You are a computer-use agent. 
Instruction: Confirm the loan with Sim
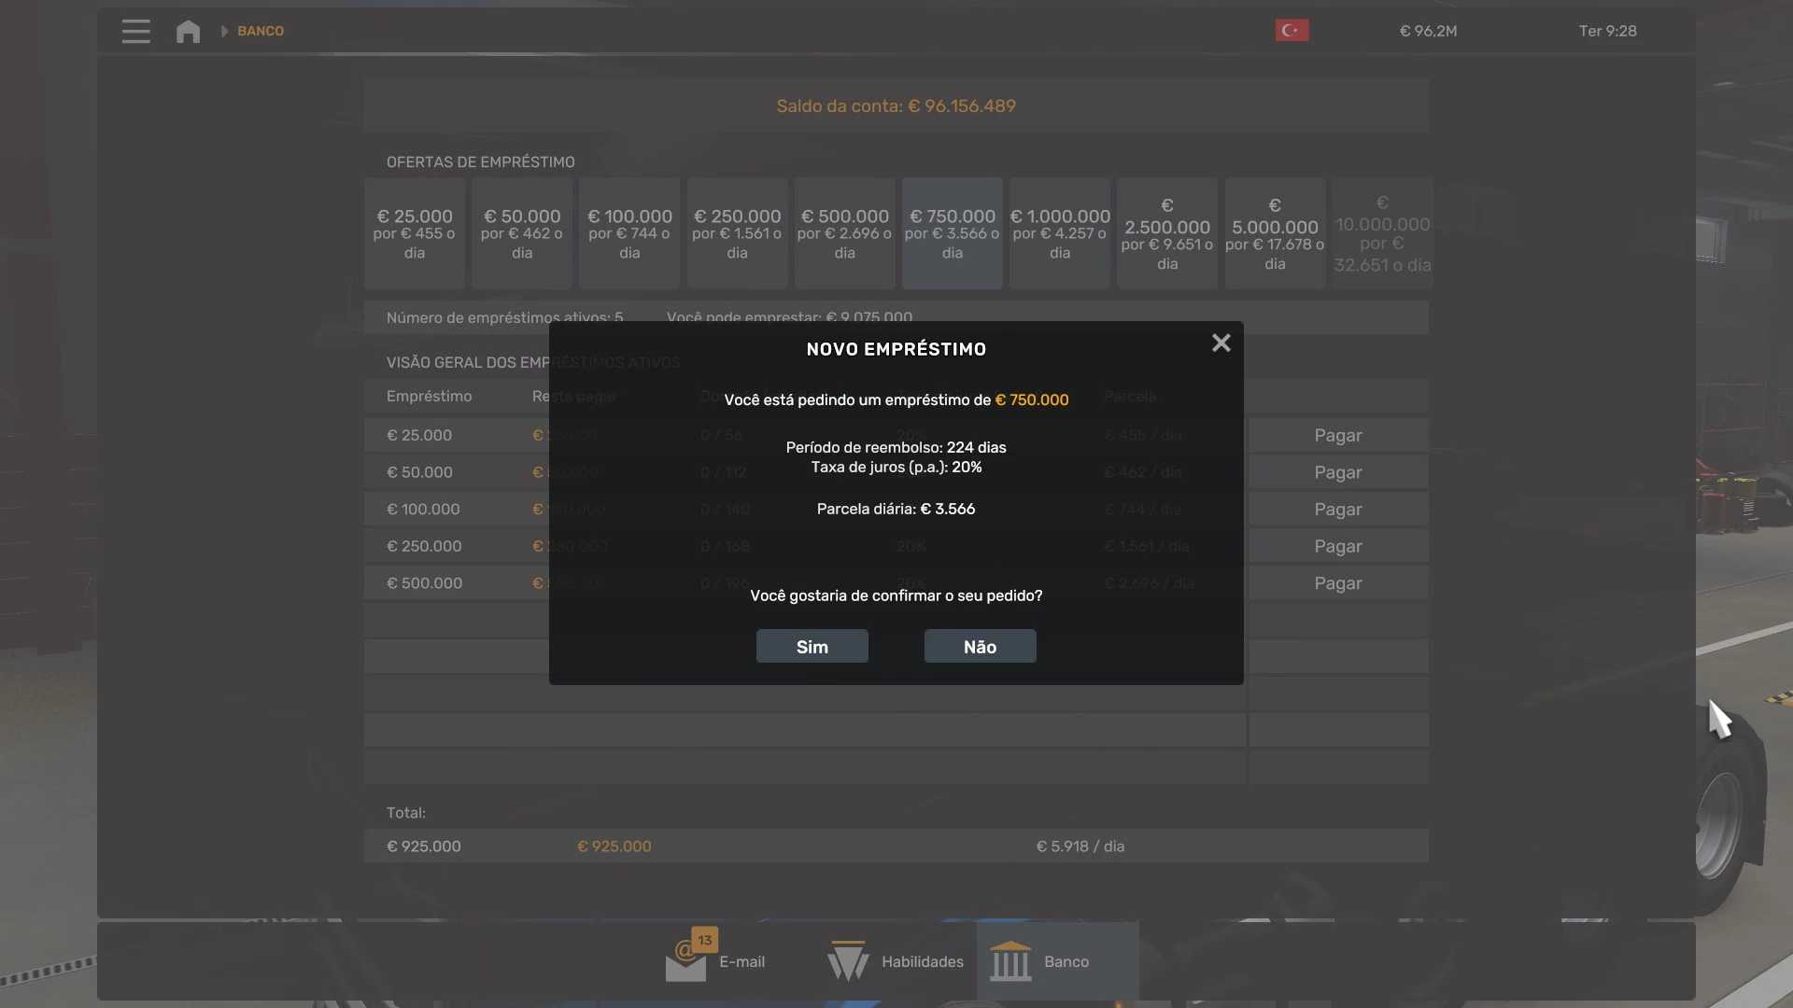pyautogui.click(x=812, y=647)
